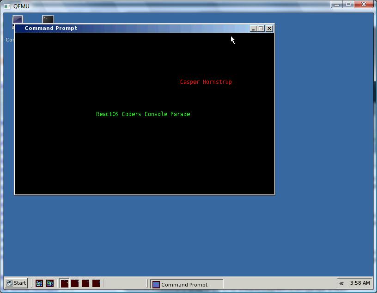Viewport: 377px width, 293px height.
Task: Minimize the QEMU window
Action: coord(337,5)
